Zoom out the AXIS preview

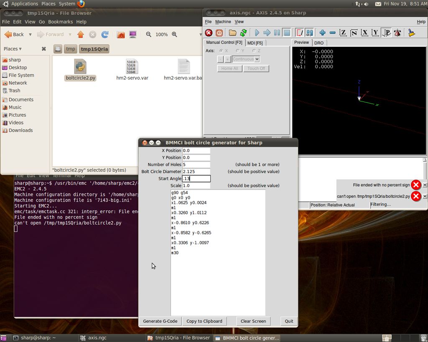tap(332, 33)
